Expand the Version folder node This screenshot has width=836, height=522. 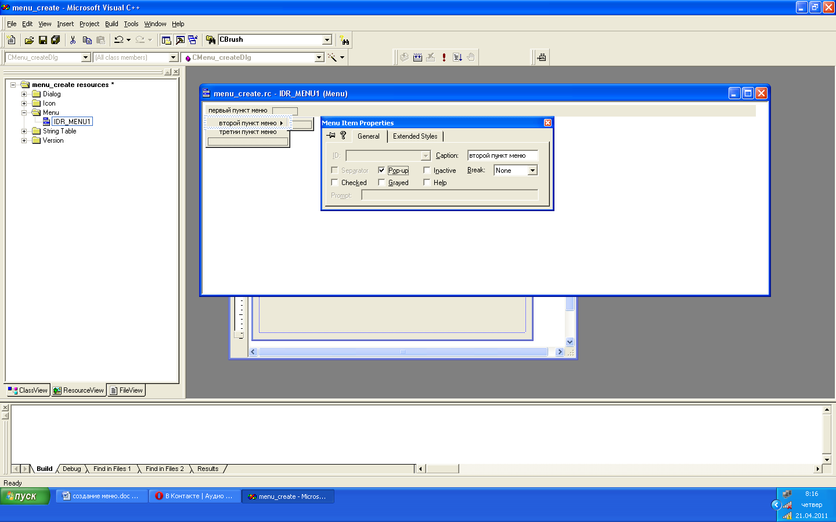tap(24, 140)
